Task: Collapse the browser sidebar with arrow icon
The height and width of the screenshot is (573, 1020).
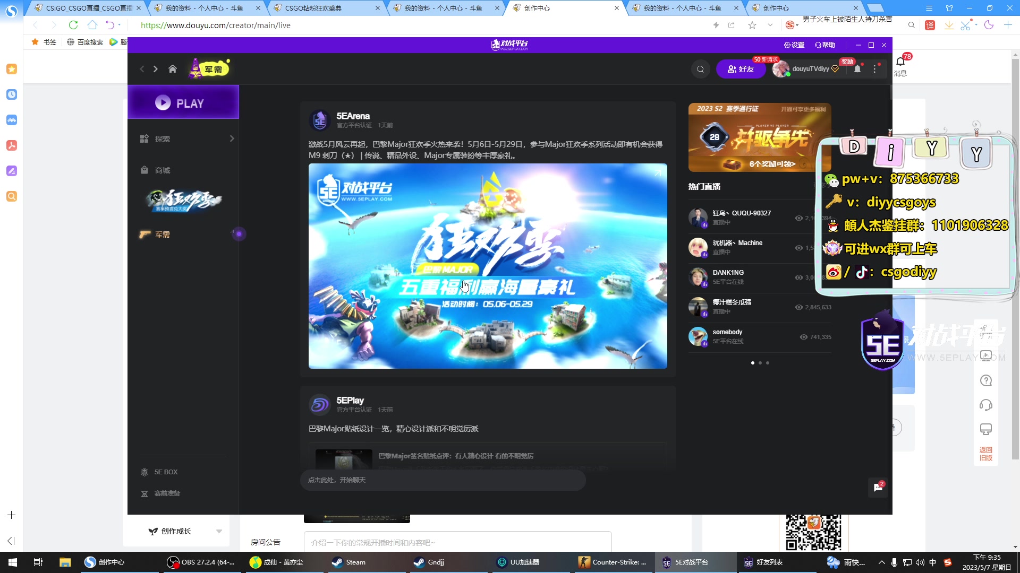Action: coord(11,541)
